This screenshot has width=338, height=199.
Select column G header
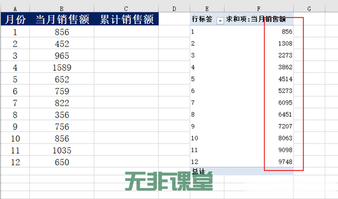[x=309, y=9]
